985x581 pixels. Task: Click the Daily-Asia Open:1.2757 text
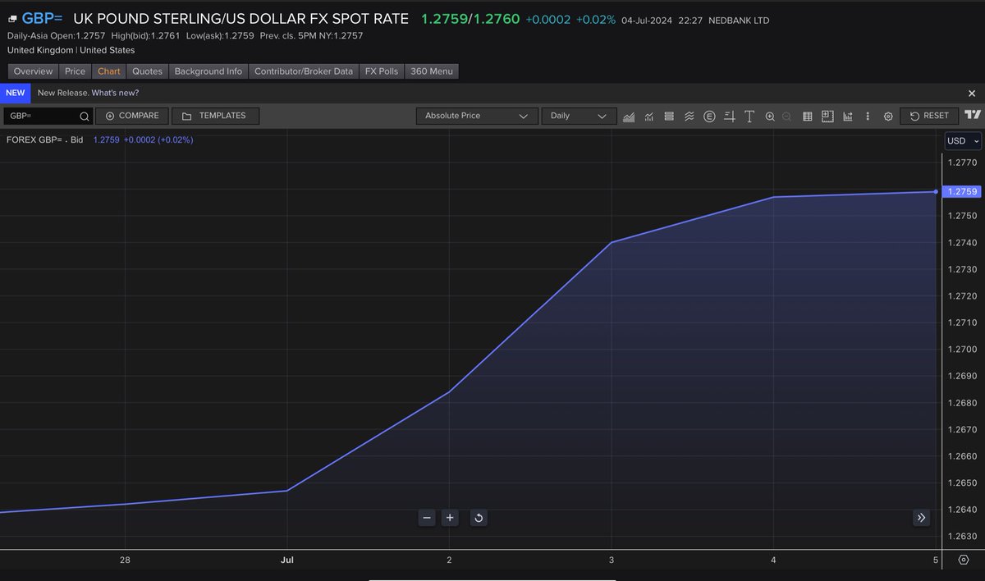(x=56, y=36)
